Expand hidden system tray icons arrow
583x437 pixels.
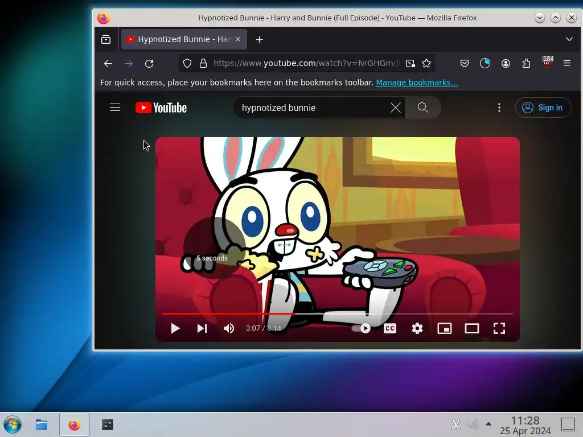pos(488,424)
